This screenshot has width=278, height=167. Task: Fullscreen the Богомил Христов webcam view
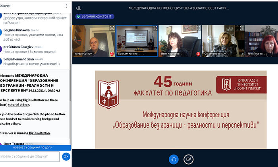(x=155, y=28)
